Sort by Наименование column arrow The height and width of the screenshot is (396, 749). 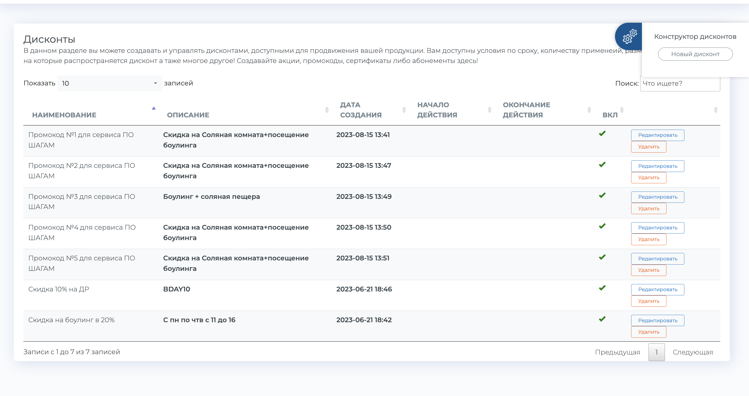tap(154, 109)
